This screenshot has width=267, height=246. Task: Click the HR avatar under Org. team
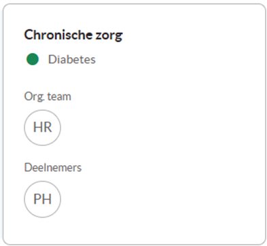click(42, 128)
